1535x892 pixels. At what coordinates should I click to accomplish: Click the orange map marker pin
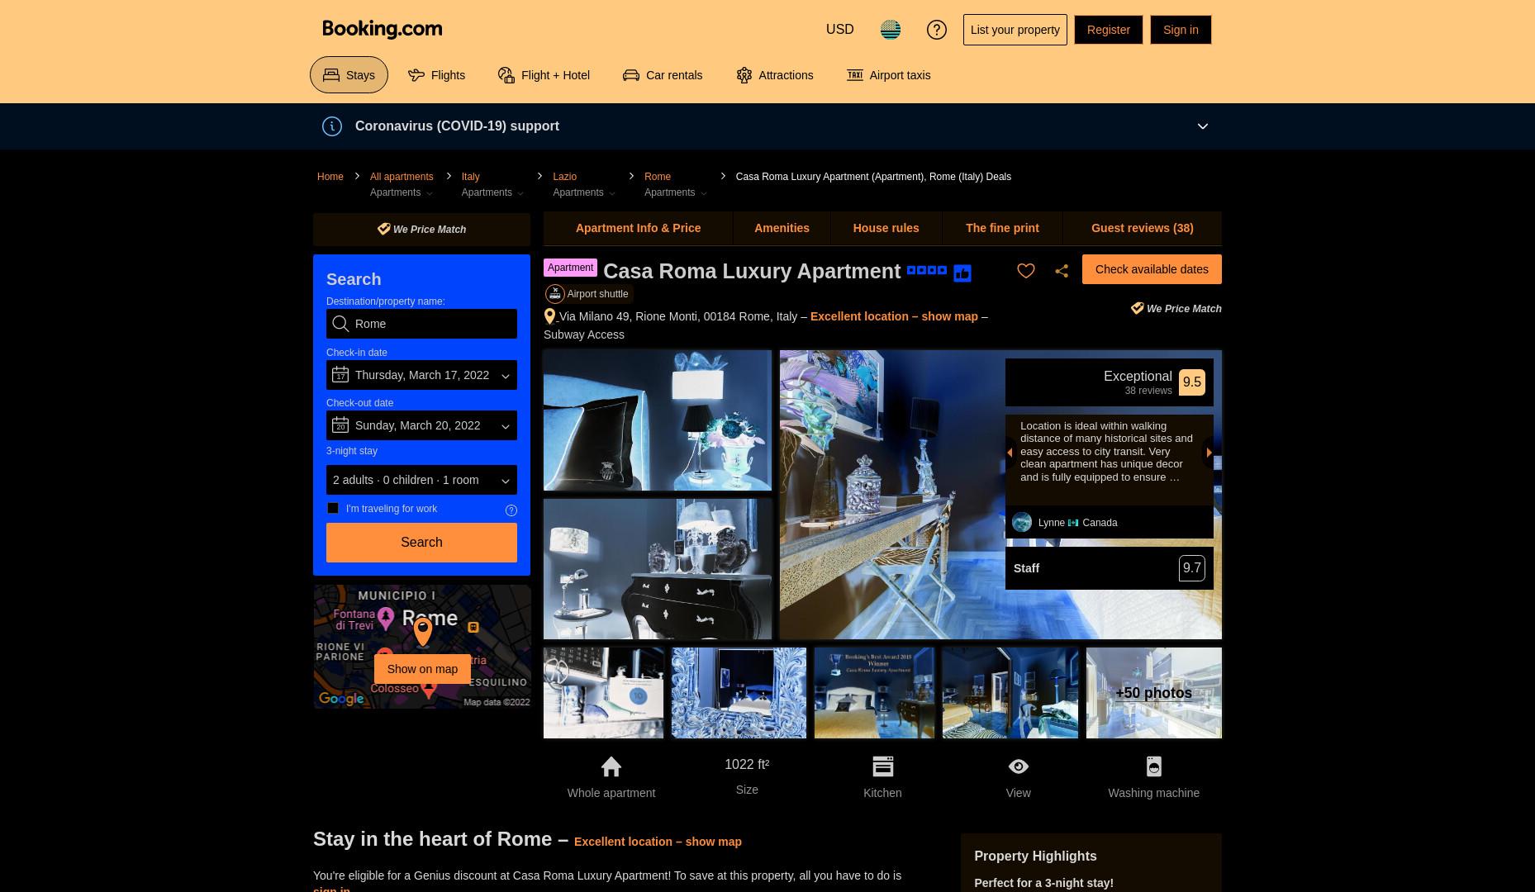click(422, 632)
